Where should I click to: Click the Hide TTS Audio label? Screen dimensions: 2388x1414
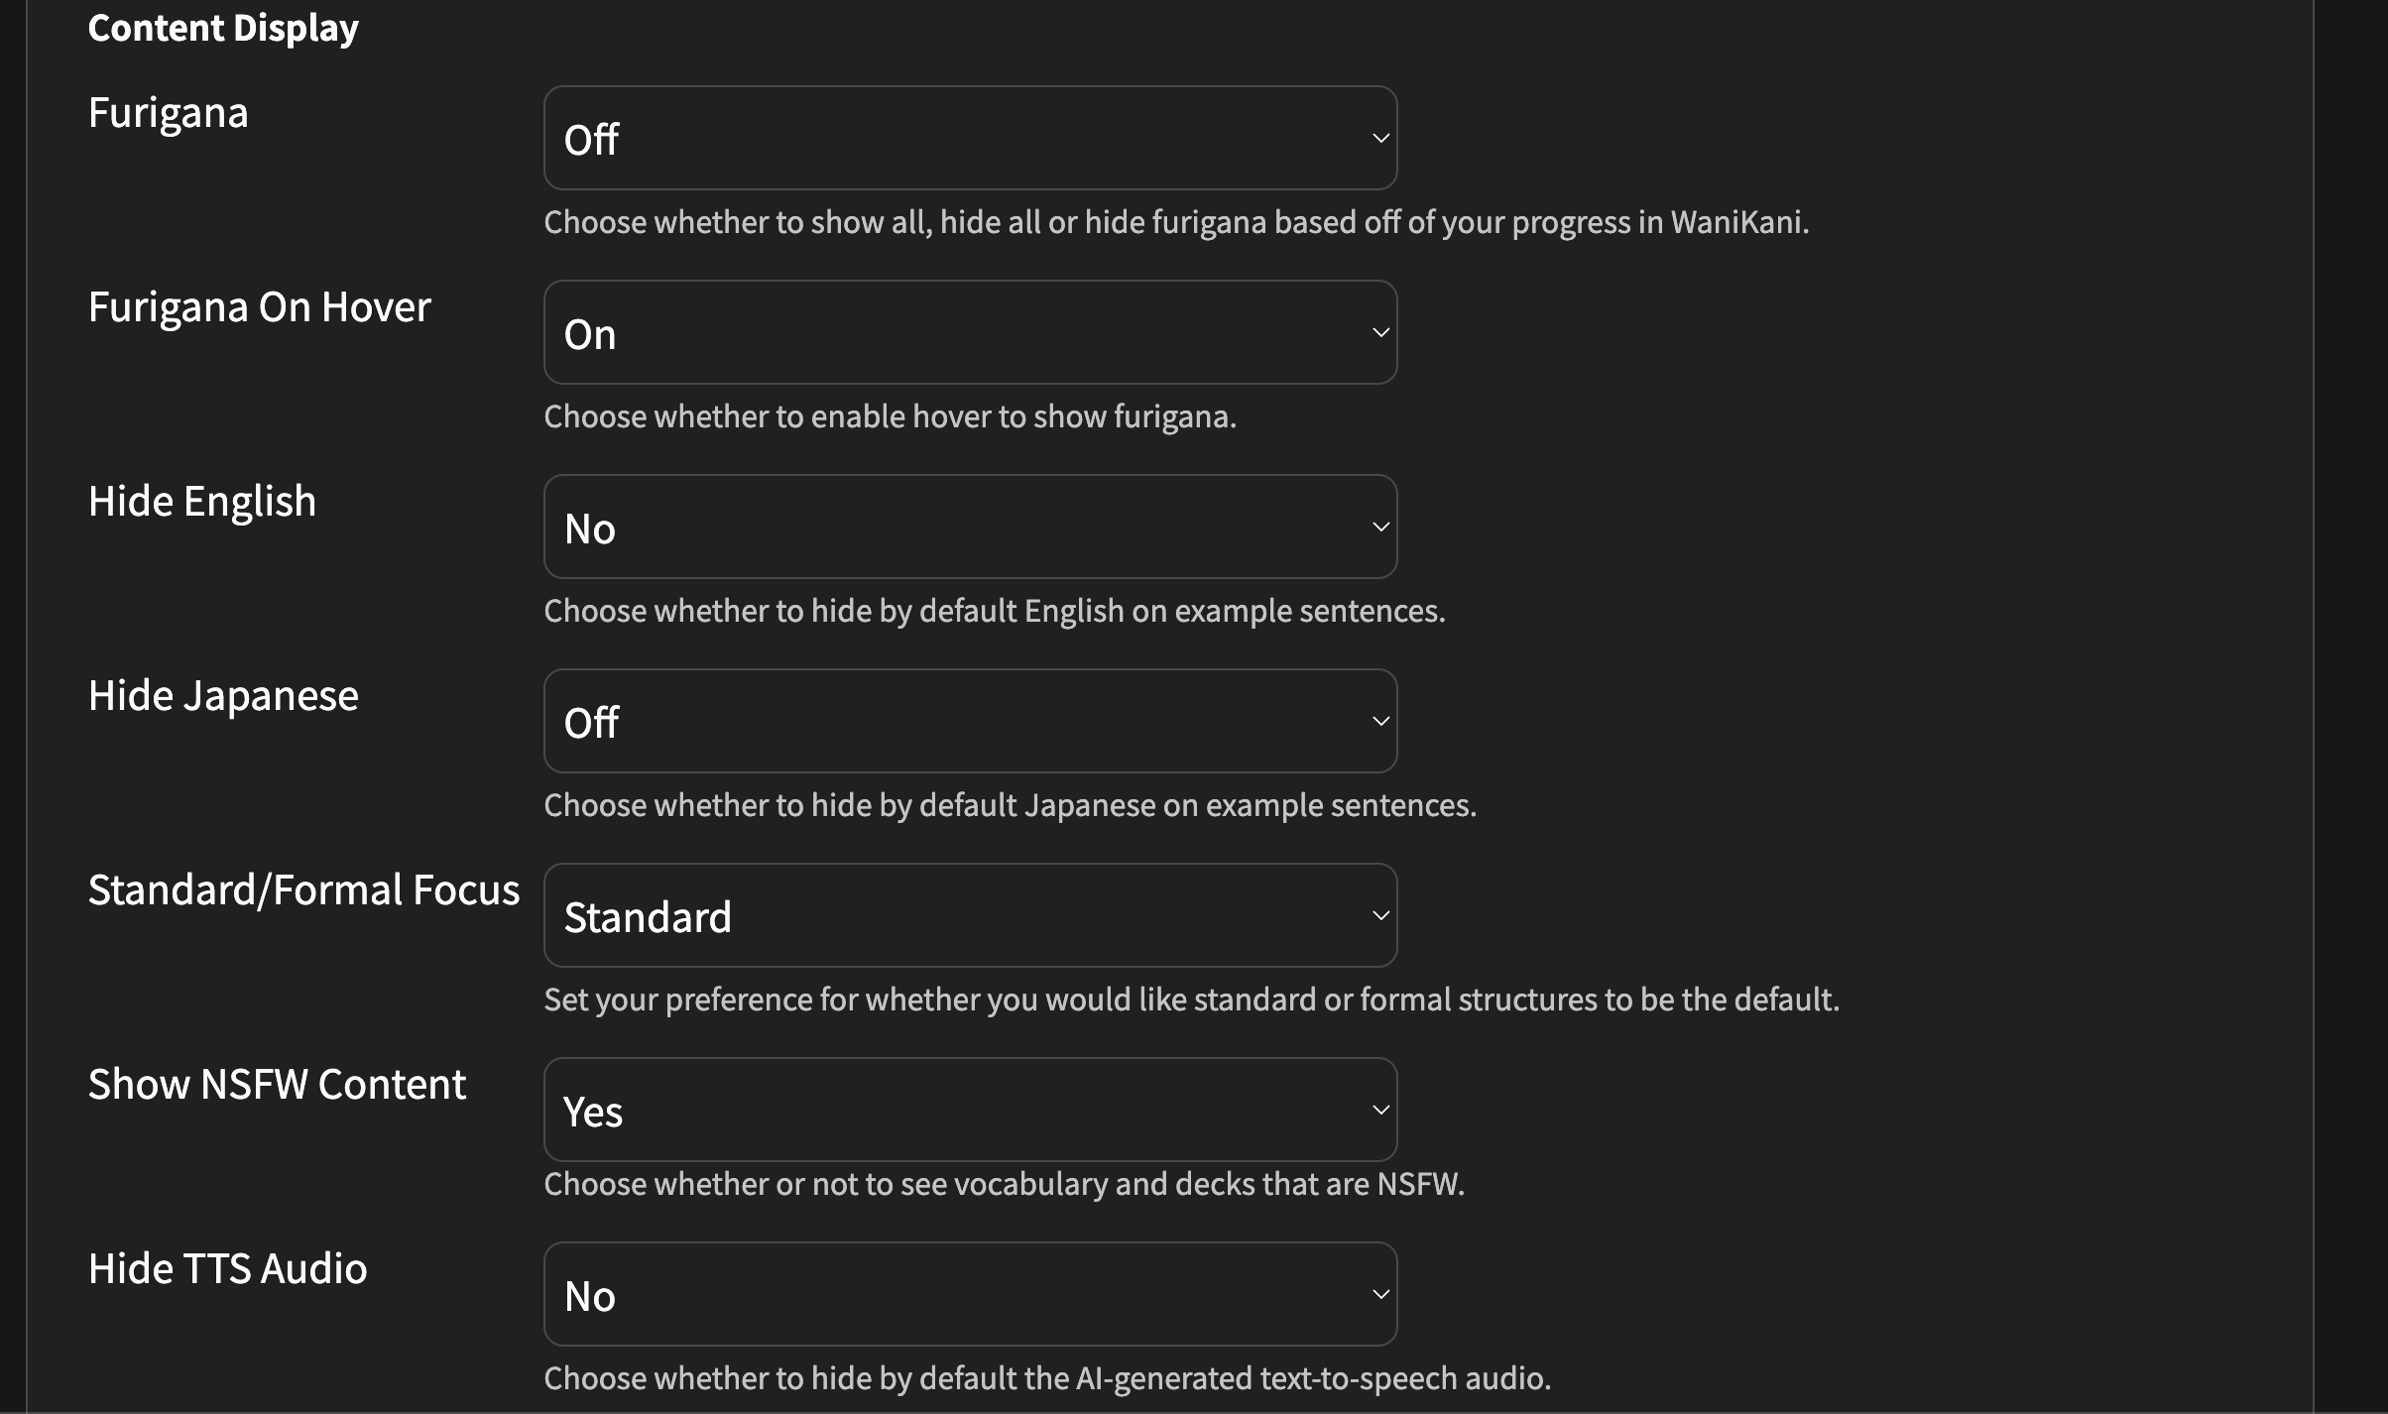227,1269
